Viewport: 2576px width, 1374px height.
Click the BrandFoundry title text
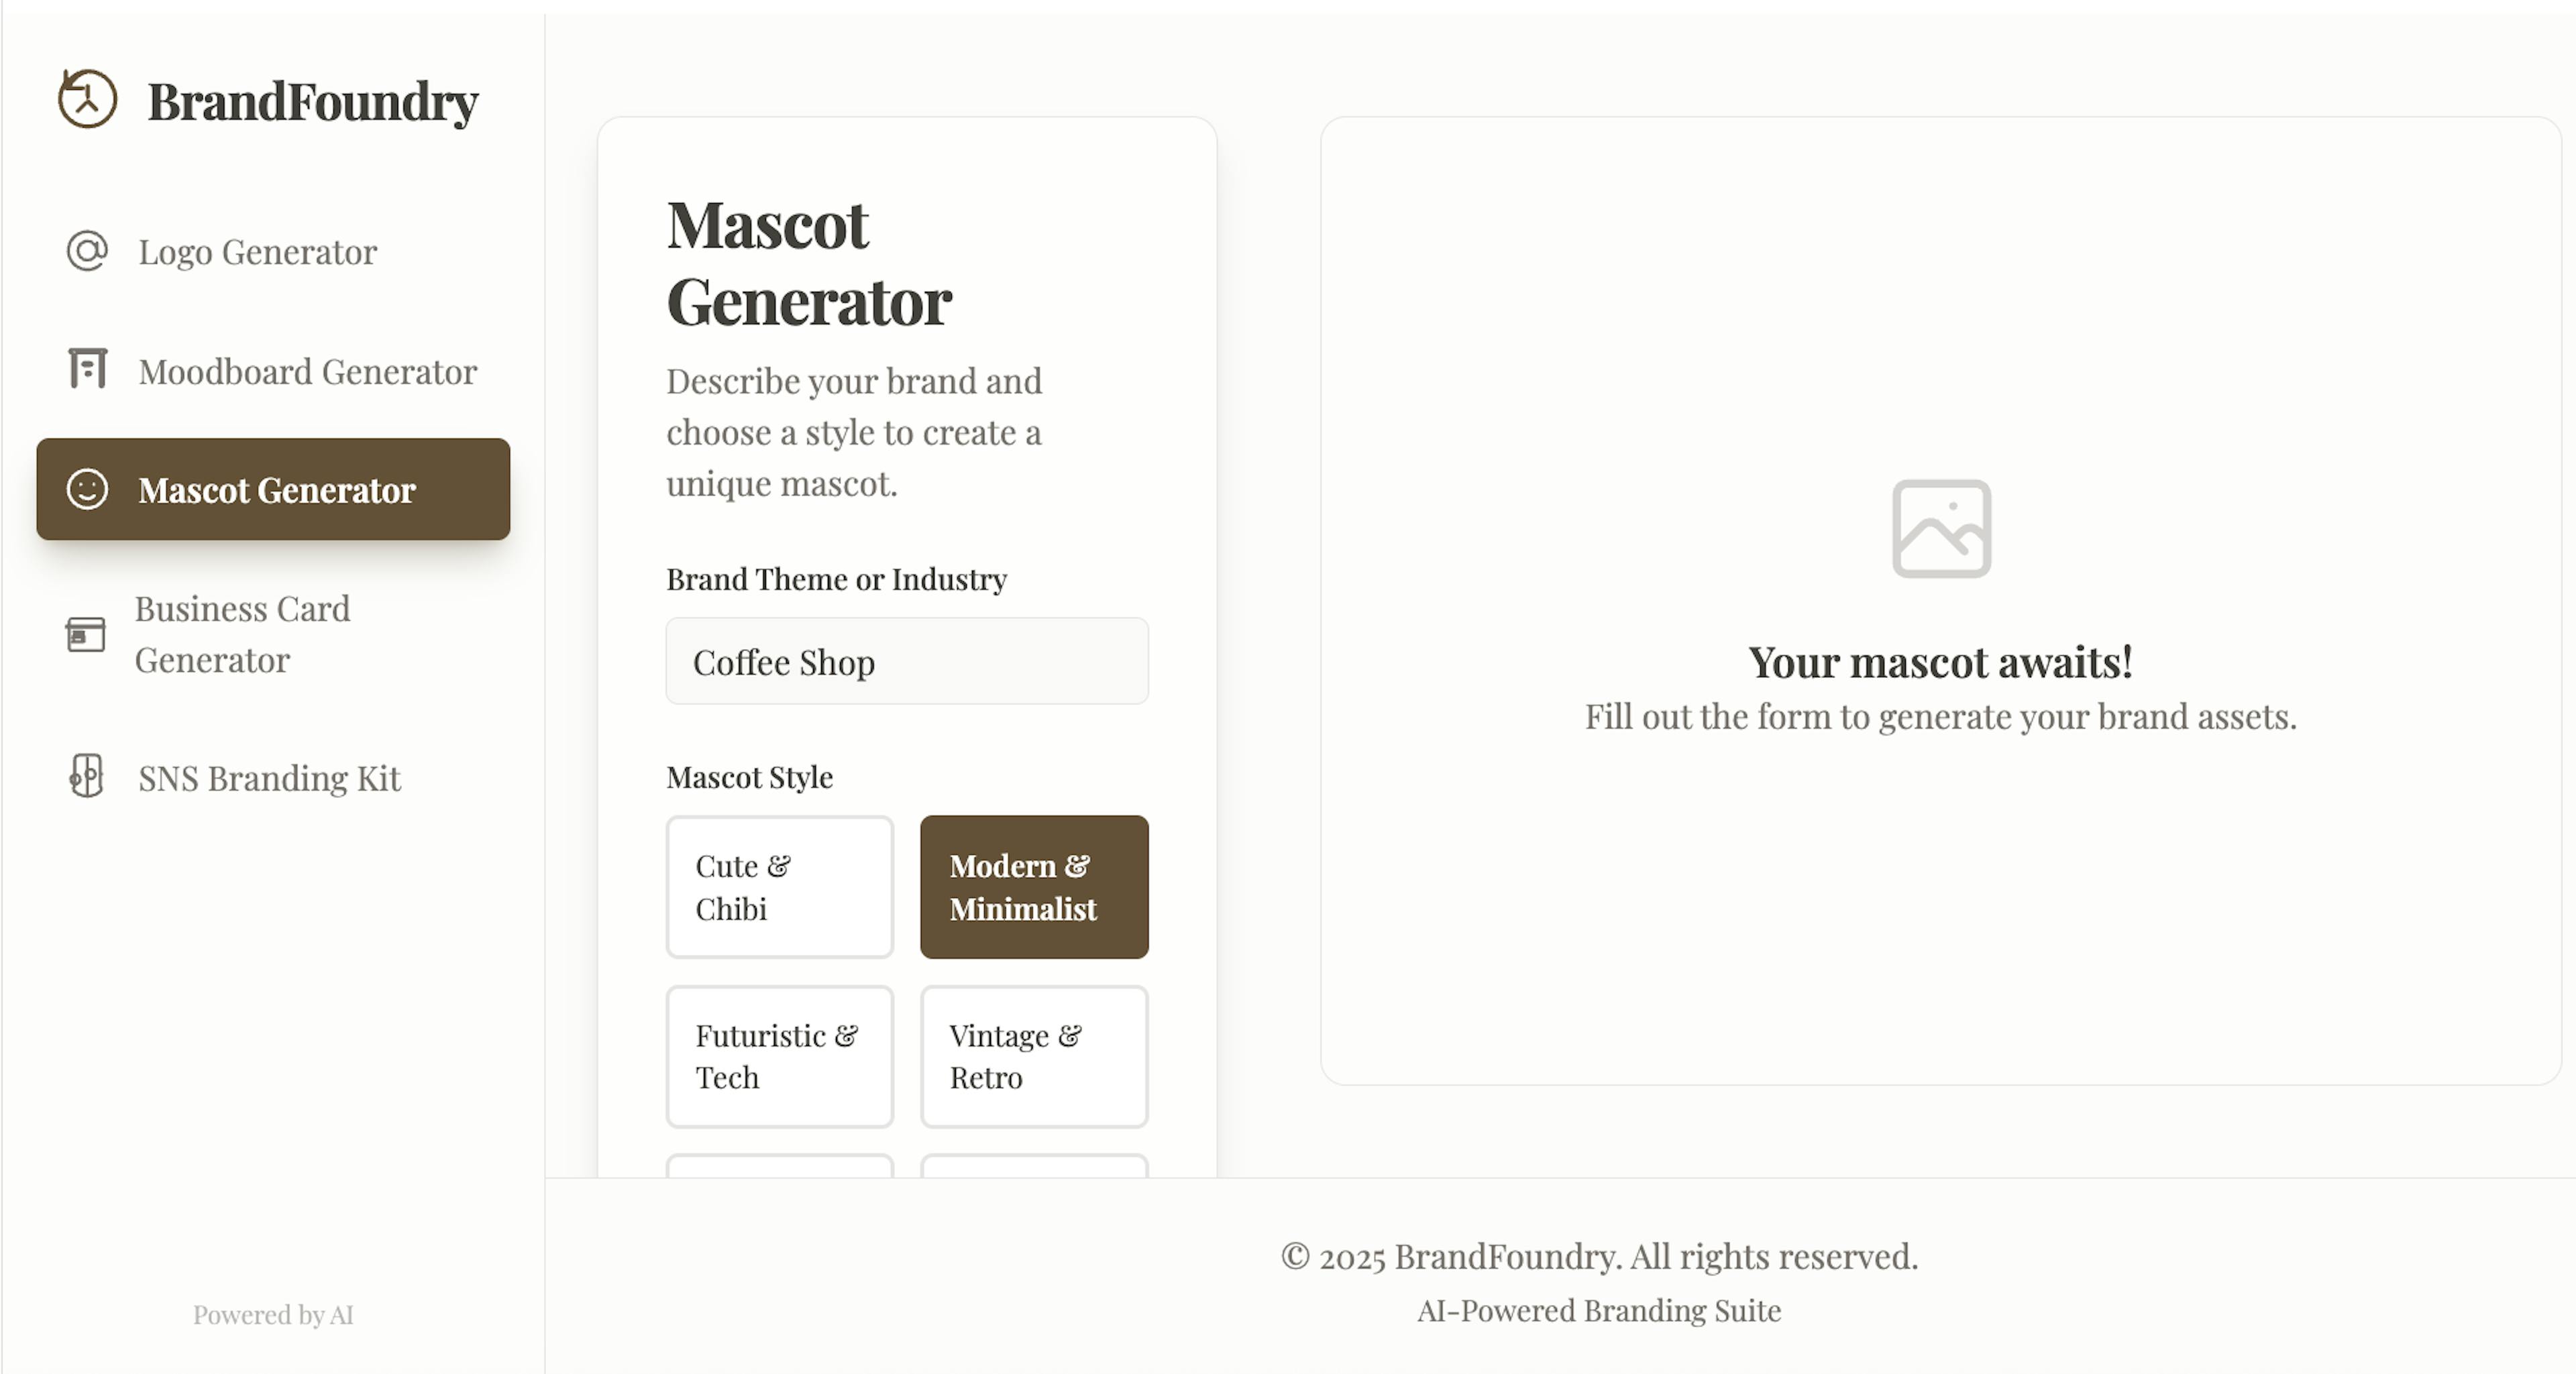[313, 102]
